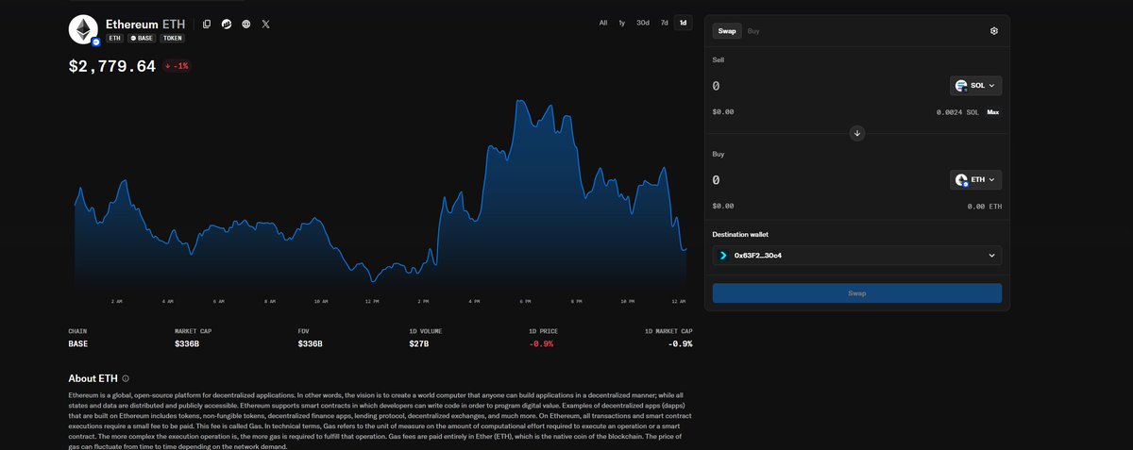The width and height of the screenshot is (1133, 450).
Task: Click the info icon beside About ETH
Action: tap(126, 378)
